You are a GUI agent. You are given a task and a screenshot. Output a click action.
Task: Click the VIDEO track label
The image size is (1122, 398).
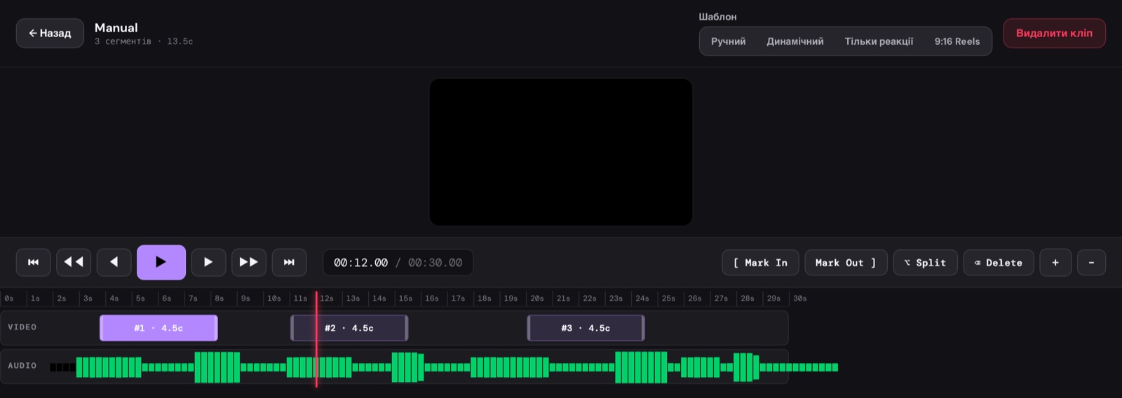point(22,327)
